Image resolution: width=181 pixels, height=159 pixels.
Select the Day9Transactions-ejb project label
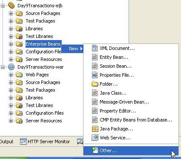pos(40,6)
